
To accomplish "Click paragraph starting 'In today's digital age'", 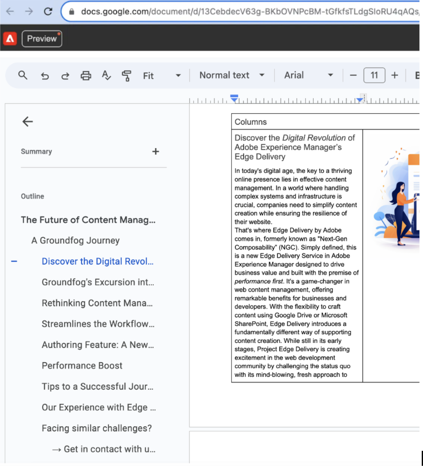I will click(296, 196).
